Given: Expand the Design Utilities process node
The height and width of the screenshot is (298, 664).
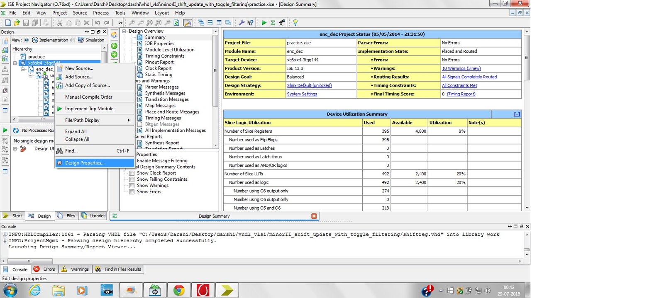Looking at the screenshot, I should tap(15, 149).
